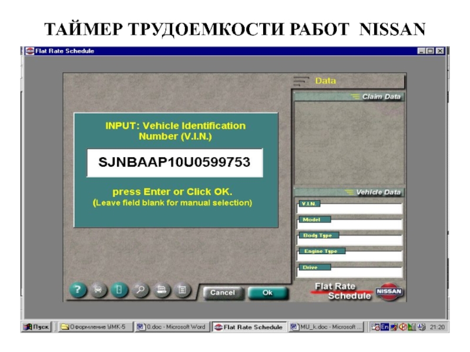This screenshot has width=470, height=352.
Task: Switch to MU_k.doc - Microsoft in the taskbar
Action: click(326, 327)
